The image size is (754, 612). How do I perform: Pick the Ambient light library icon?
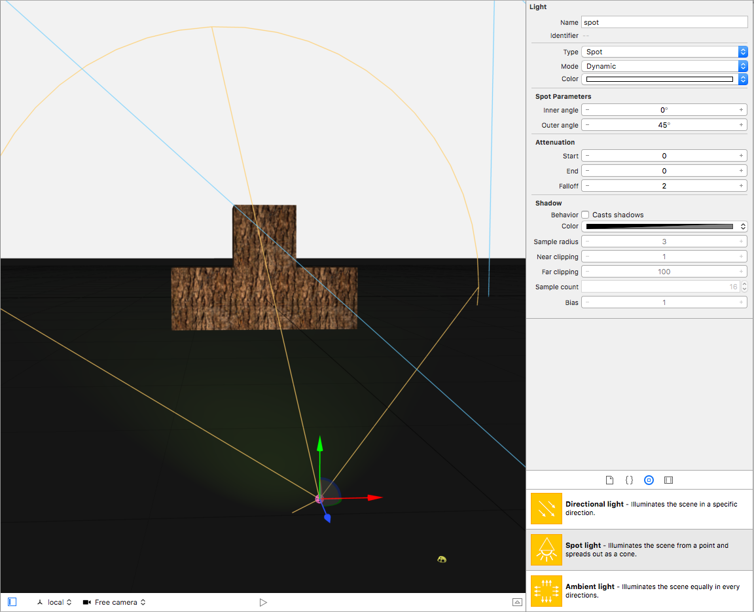pyautogui.click(x=546, y=590)
